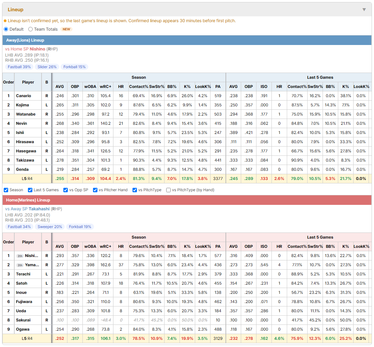Click the Forkball 19% pitch tag
This screenshot has width=374, height=347.
click(80, 227)
